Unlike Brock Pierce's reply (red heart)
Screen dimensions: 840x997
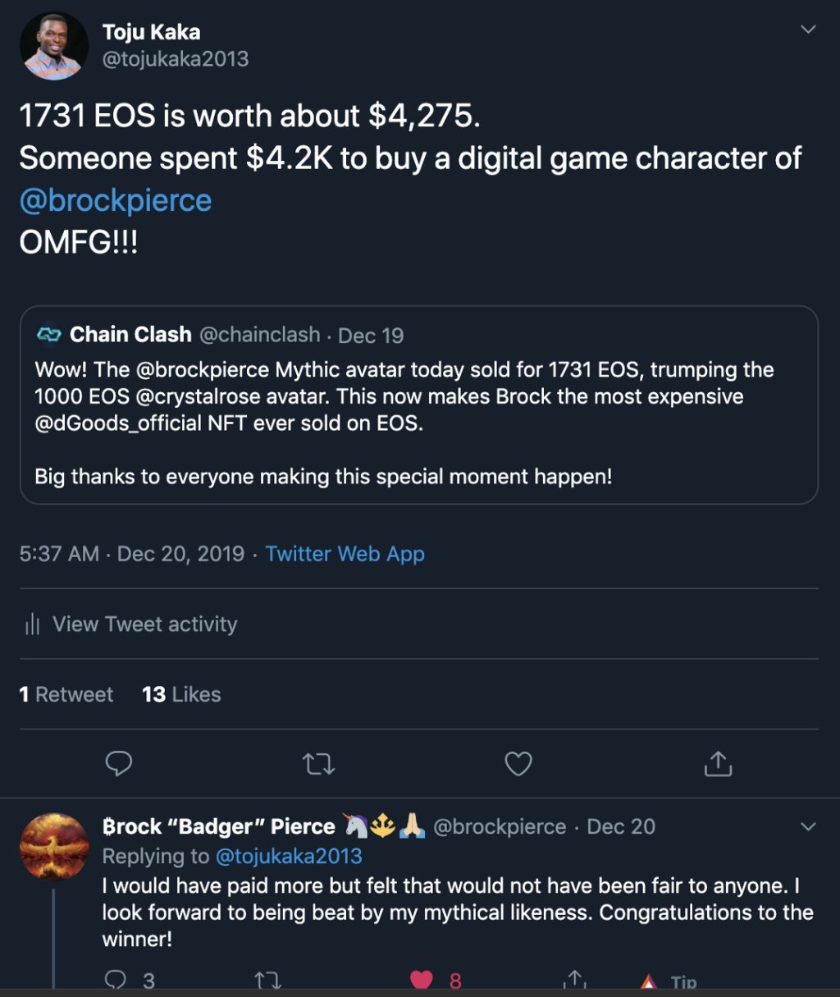pyautogui.click(x=422, y=979)
